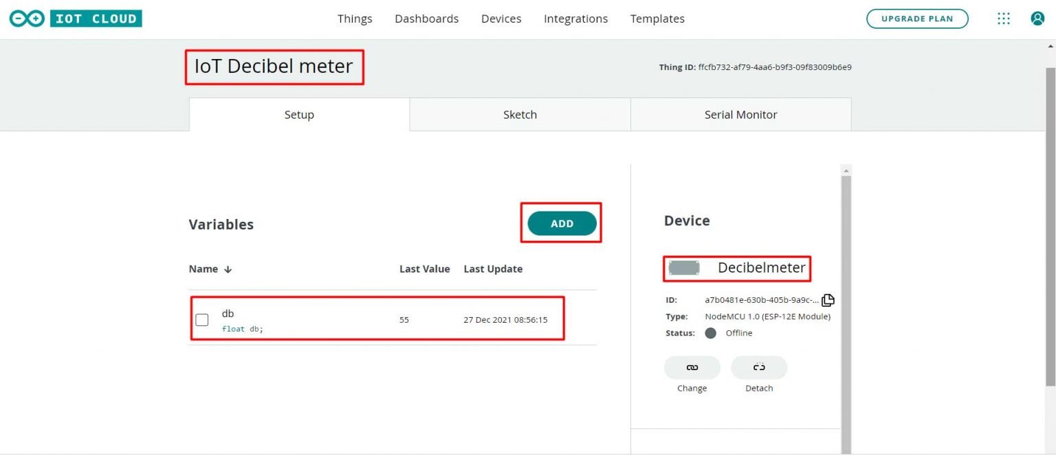
Task: Click the IoT Decibel meter thing name
Action: tap(273, 67)
